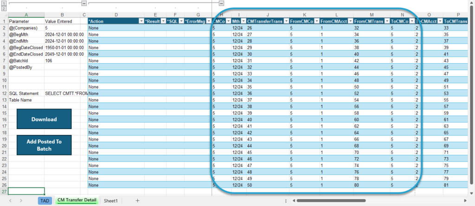
Task: Select outline level 2 button
Action: pos(4,8)
